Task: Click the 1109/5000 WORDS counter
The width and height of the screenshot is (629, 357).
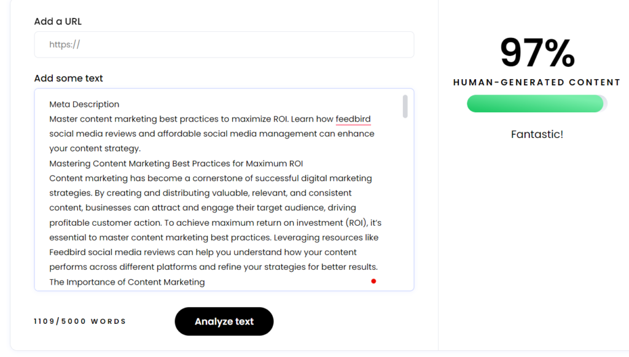Action: (x=80, y=321)
